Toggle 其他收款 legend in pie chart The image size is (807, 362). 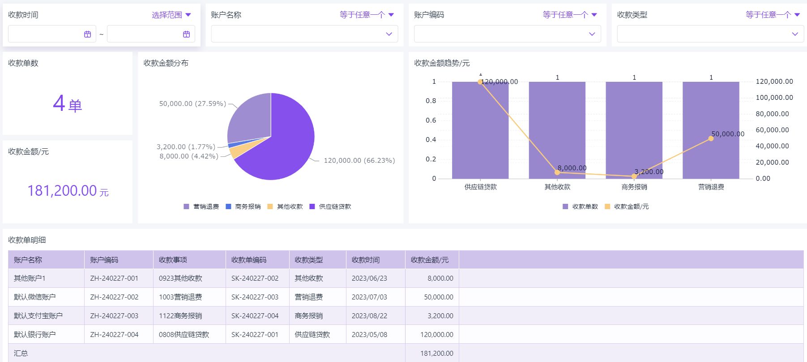[x=285, y=206]
